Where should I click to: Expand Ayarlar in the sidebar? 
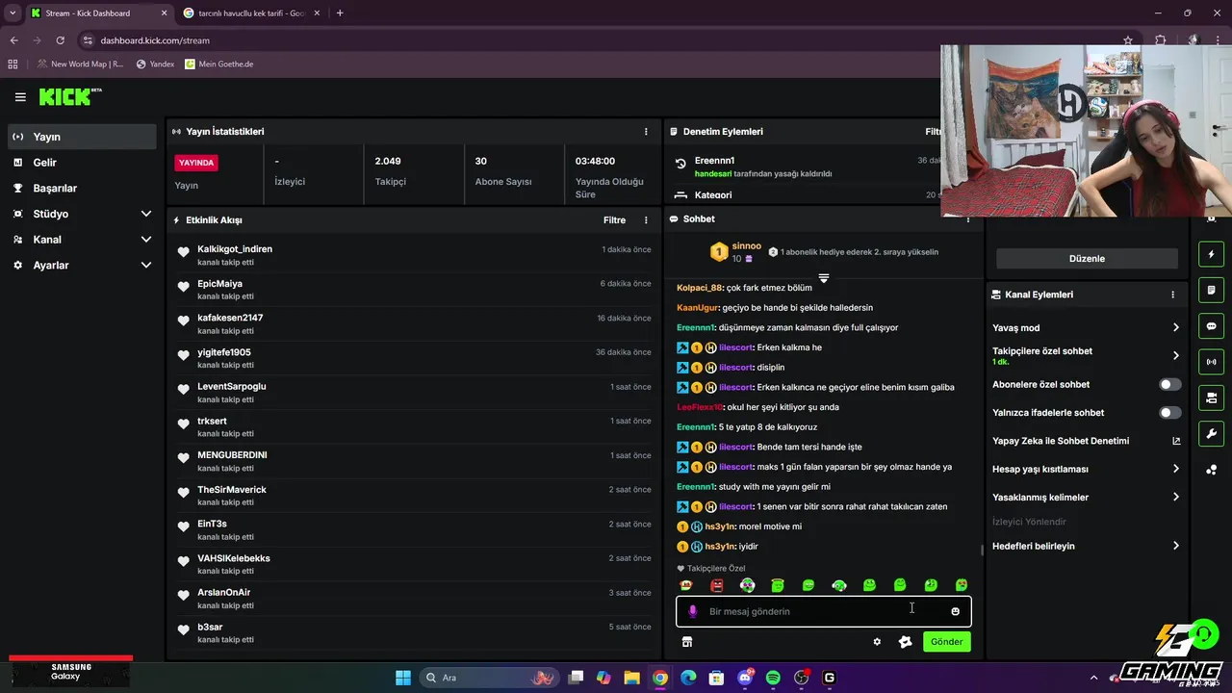point(146,265)
